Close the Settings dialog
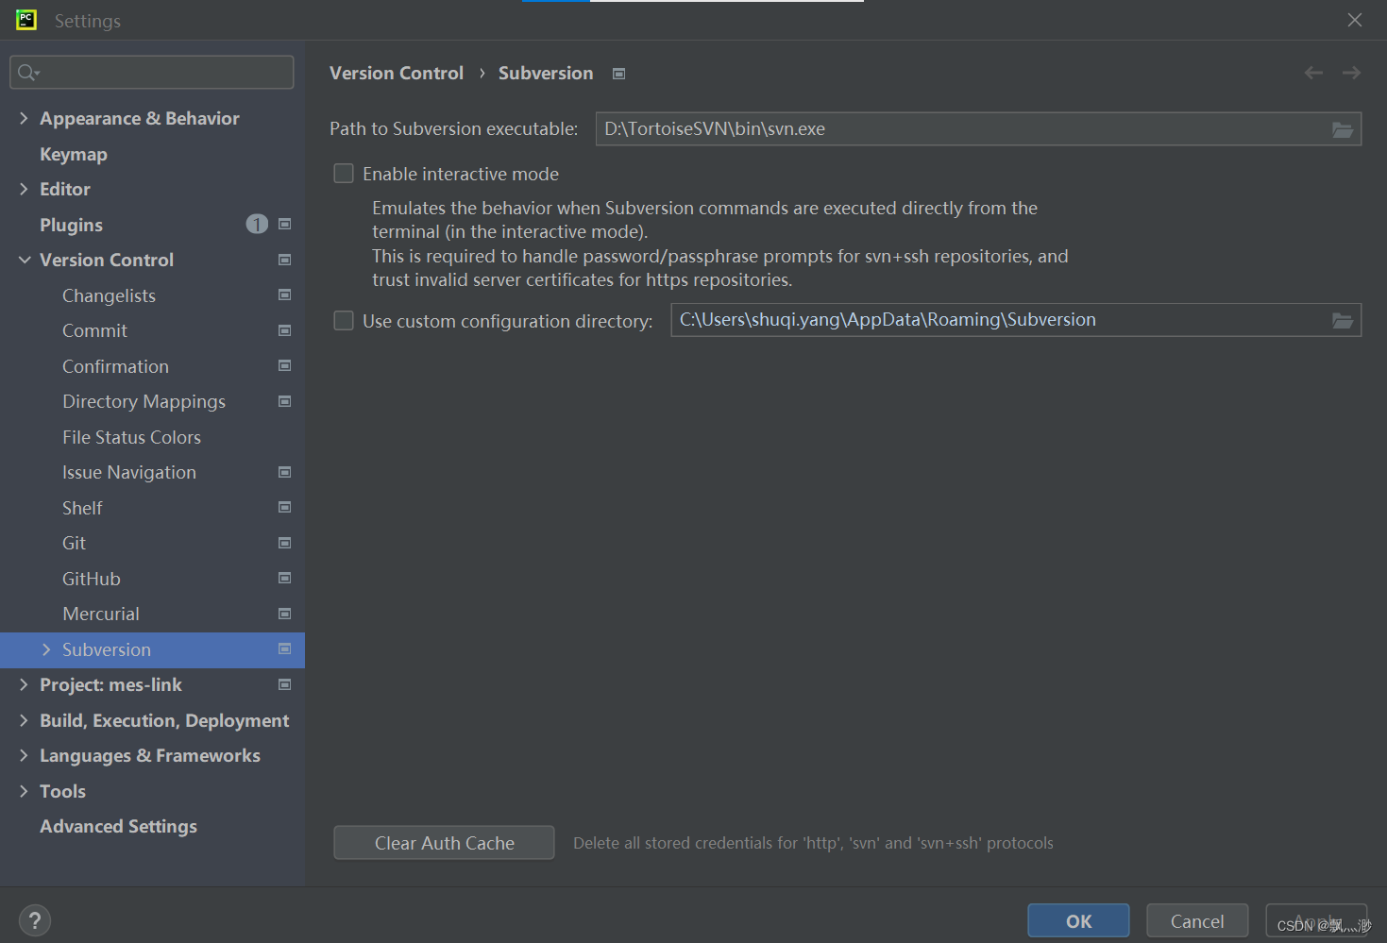The height and width of the screenshot is (943, 1387). click(x=1355, y=20)
